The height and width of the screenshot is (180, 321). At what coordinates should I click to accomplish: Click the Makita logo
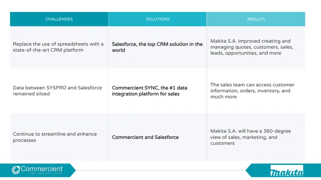click(286, 170)
